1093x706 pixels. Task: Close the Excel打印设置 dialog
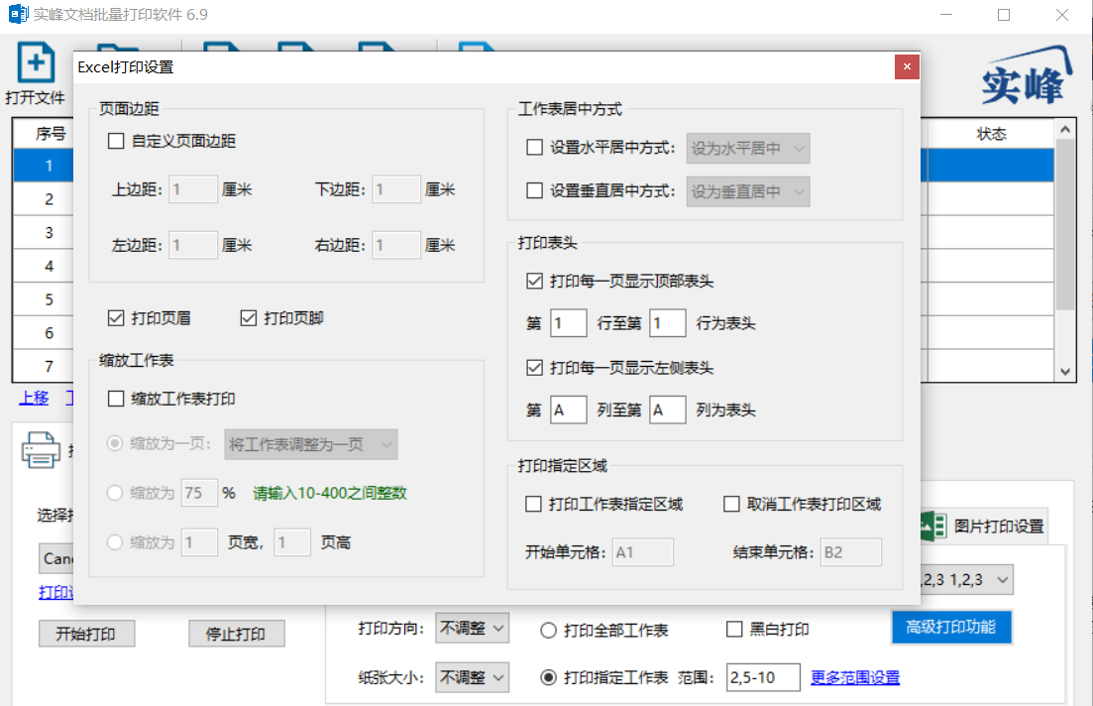907,67
